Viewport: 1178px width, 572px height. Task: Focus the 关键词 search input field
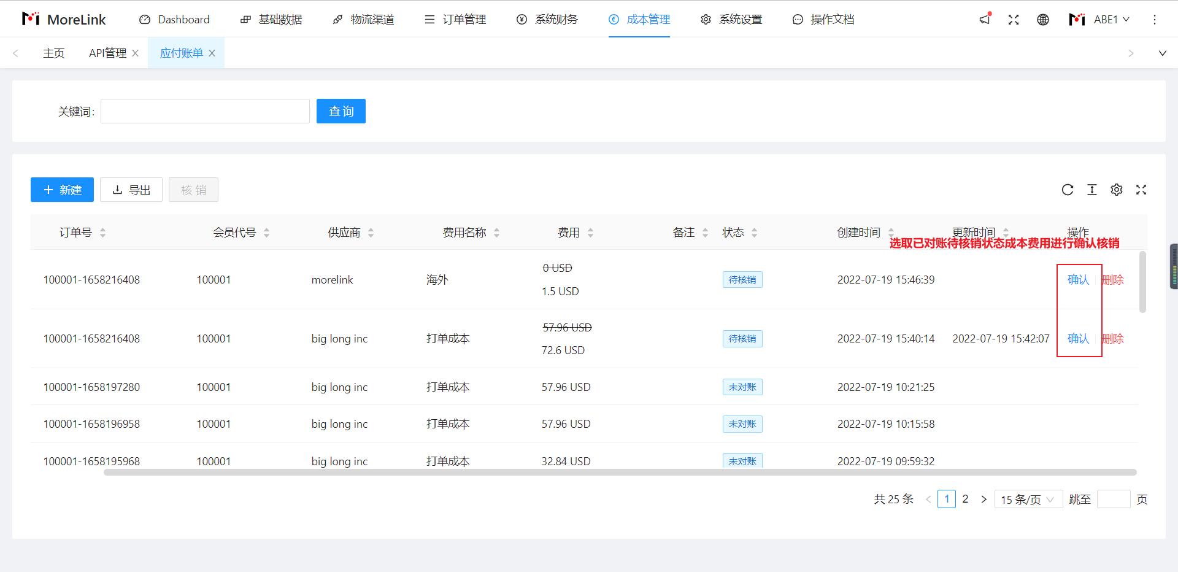[x=205, y=111]
